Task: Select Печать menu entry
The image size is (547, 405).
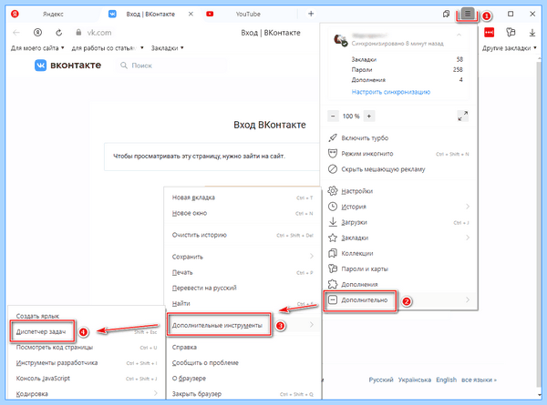Action: coord(243,272)
